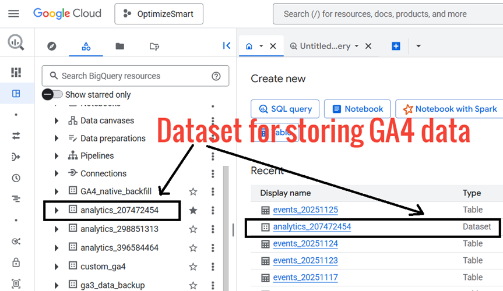This screenshot has width=503, height=291.
Task: Open more actions for analytics_207472454
Action: pos(213,210)
